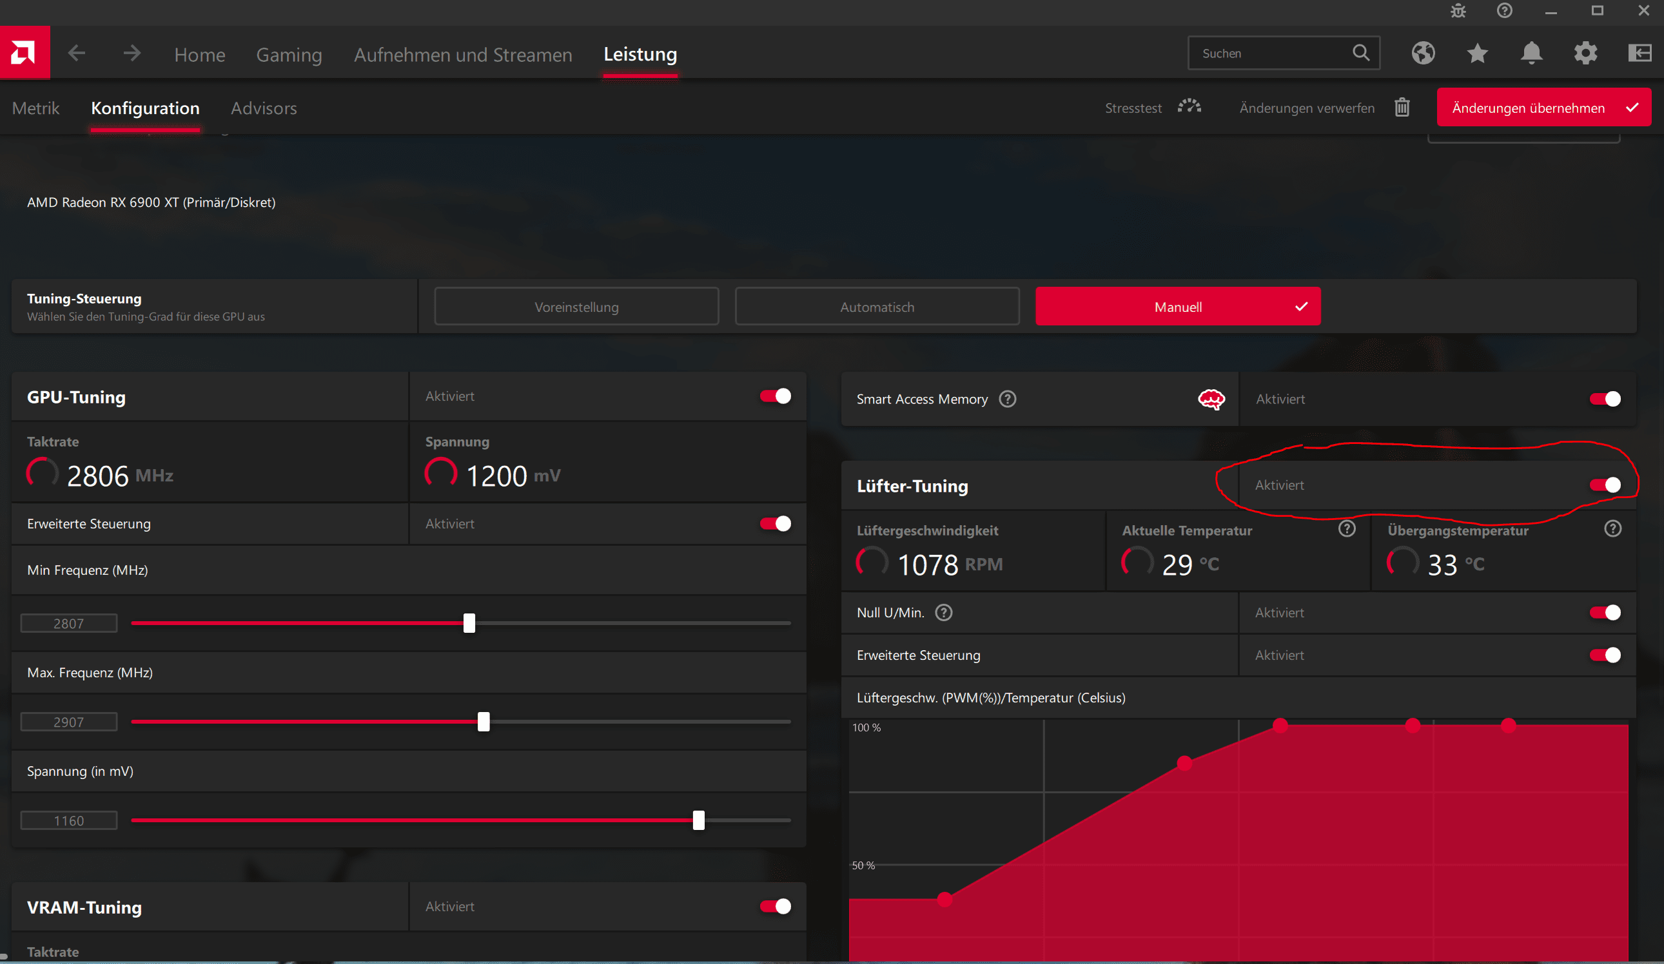
Task: Toggle VRAM-Tuning switch
Action: pyautogui.click(x=775, y=907)
